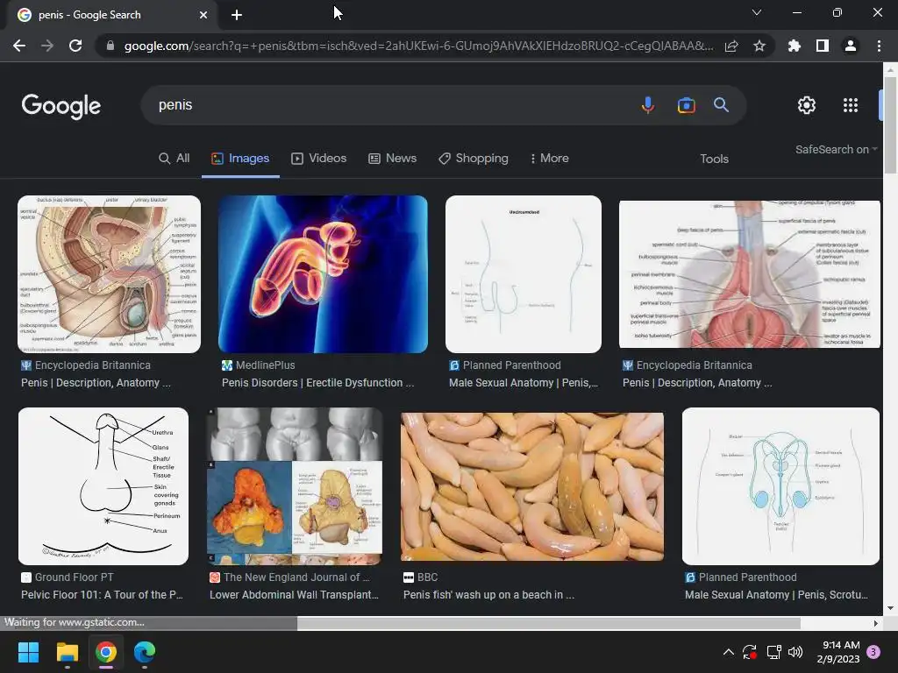Open the Ground Floor PT diagram thumbnail
898x673 pixels.
(103, 486)
